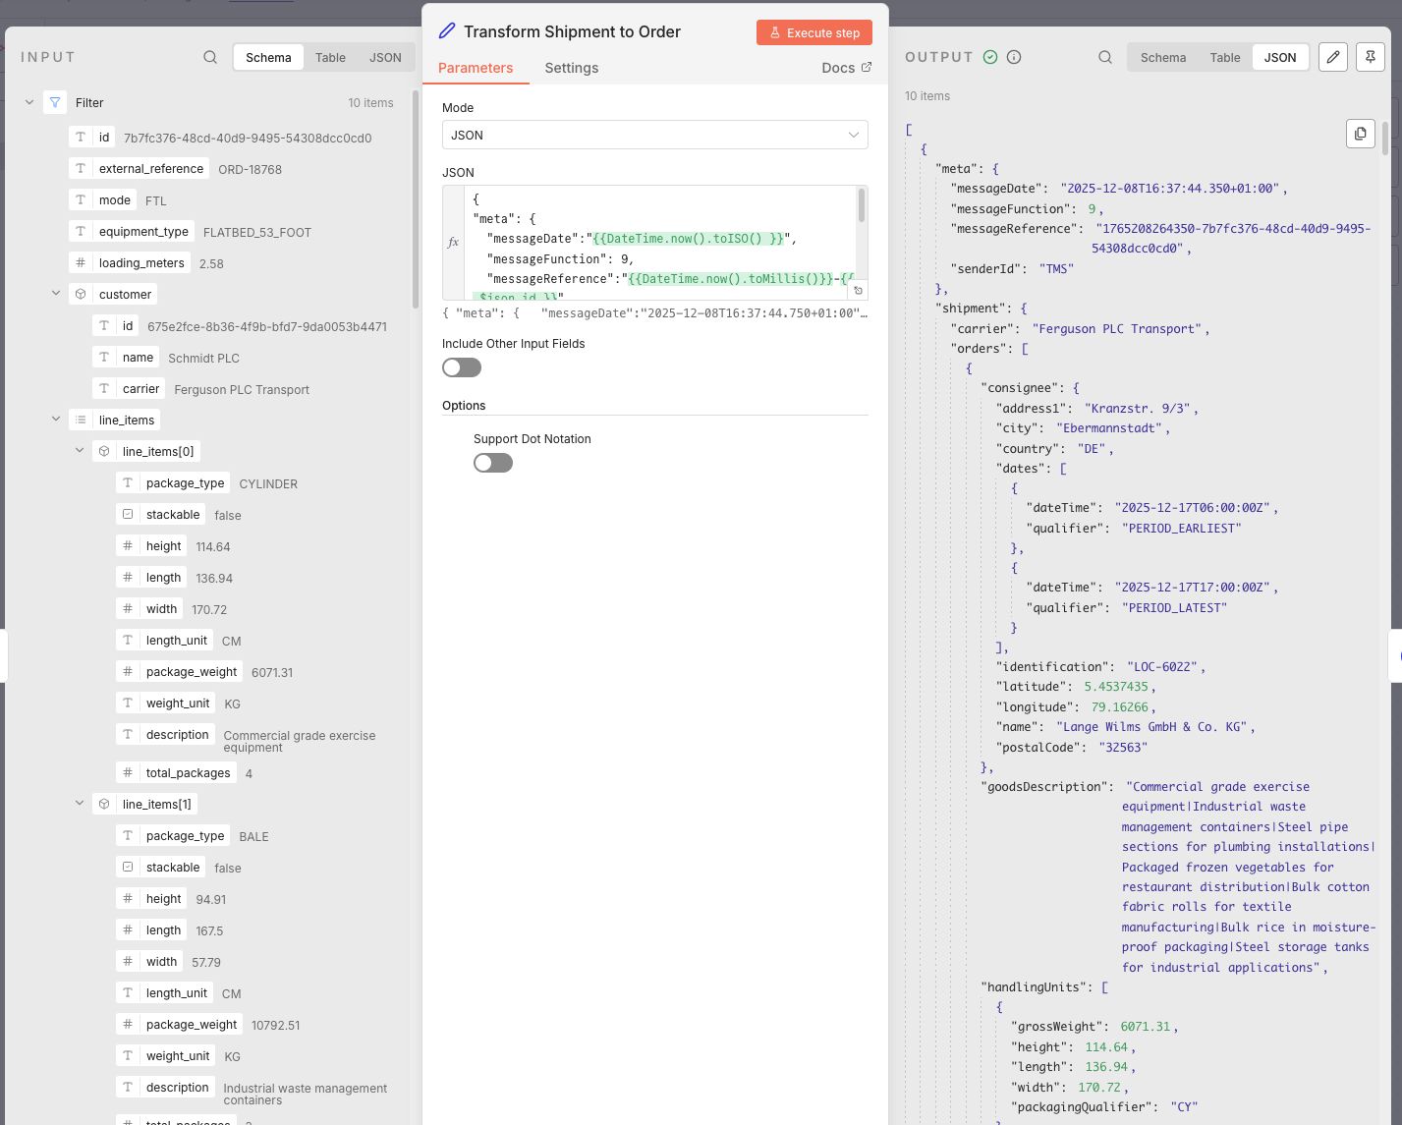Screen dimensions: 1402x1125
Task: Click the search icon in INPUT panel
Action: point(210,57)
